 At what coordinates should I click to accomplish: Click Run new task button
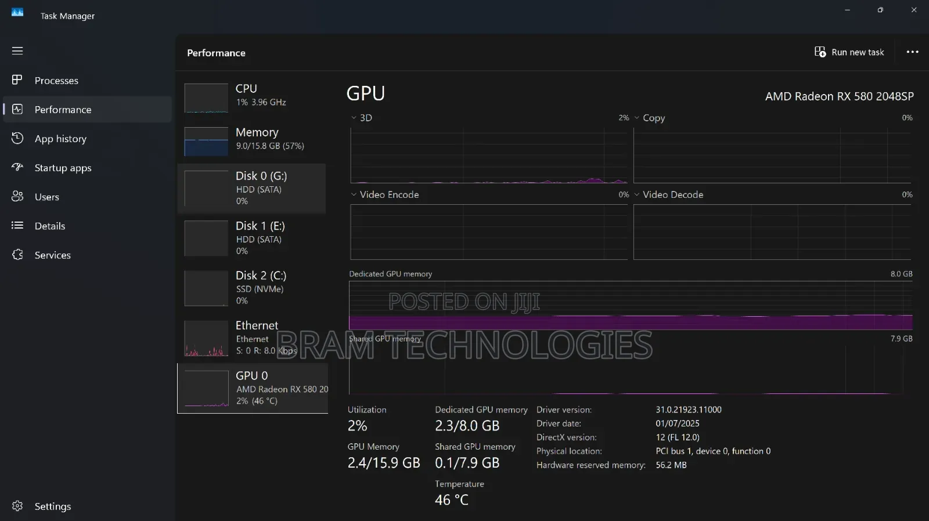pyautogui.click(x=849, y=52)
